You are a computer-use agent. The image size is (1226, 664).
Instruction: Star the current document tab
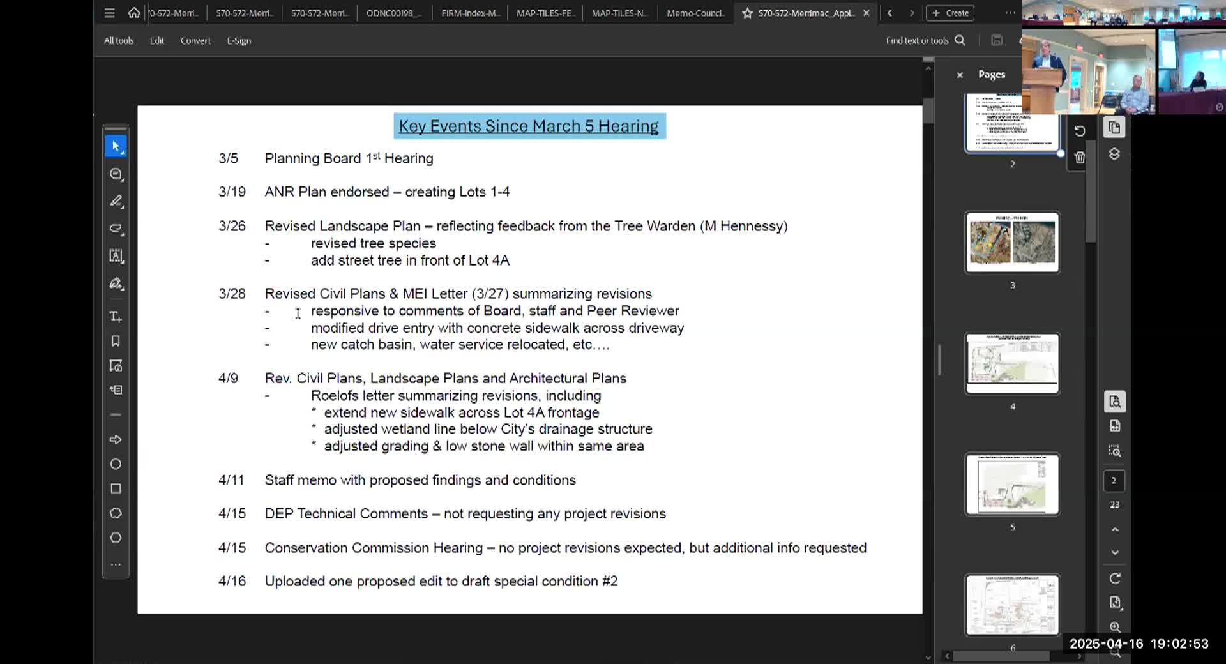(x=747, y=13)
